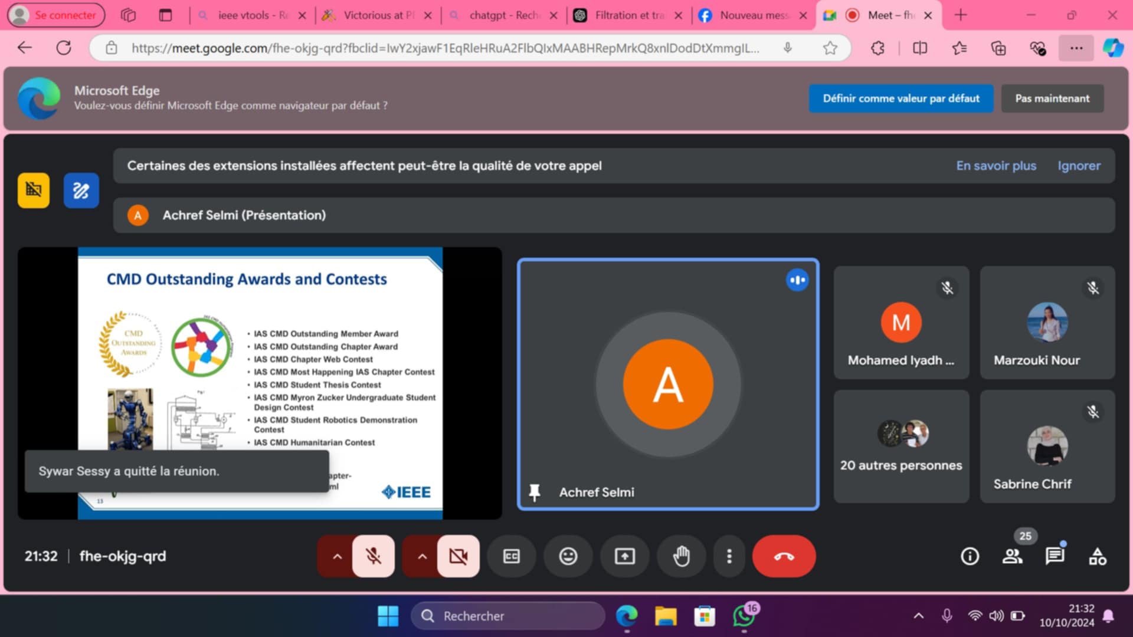Go back with browser back arrow
The image size is (1133, 637).
[x=24, y=48]
